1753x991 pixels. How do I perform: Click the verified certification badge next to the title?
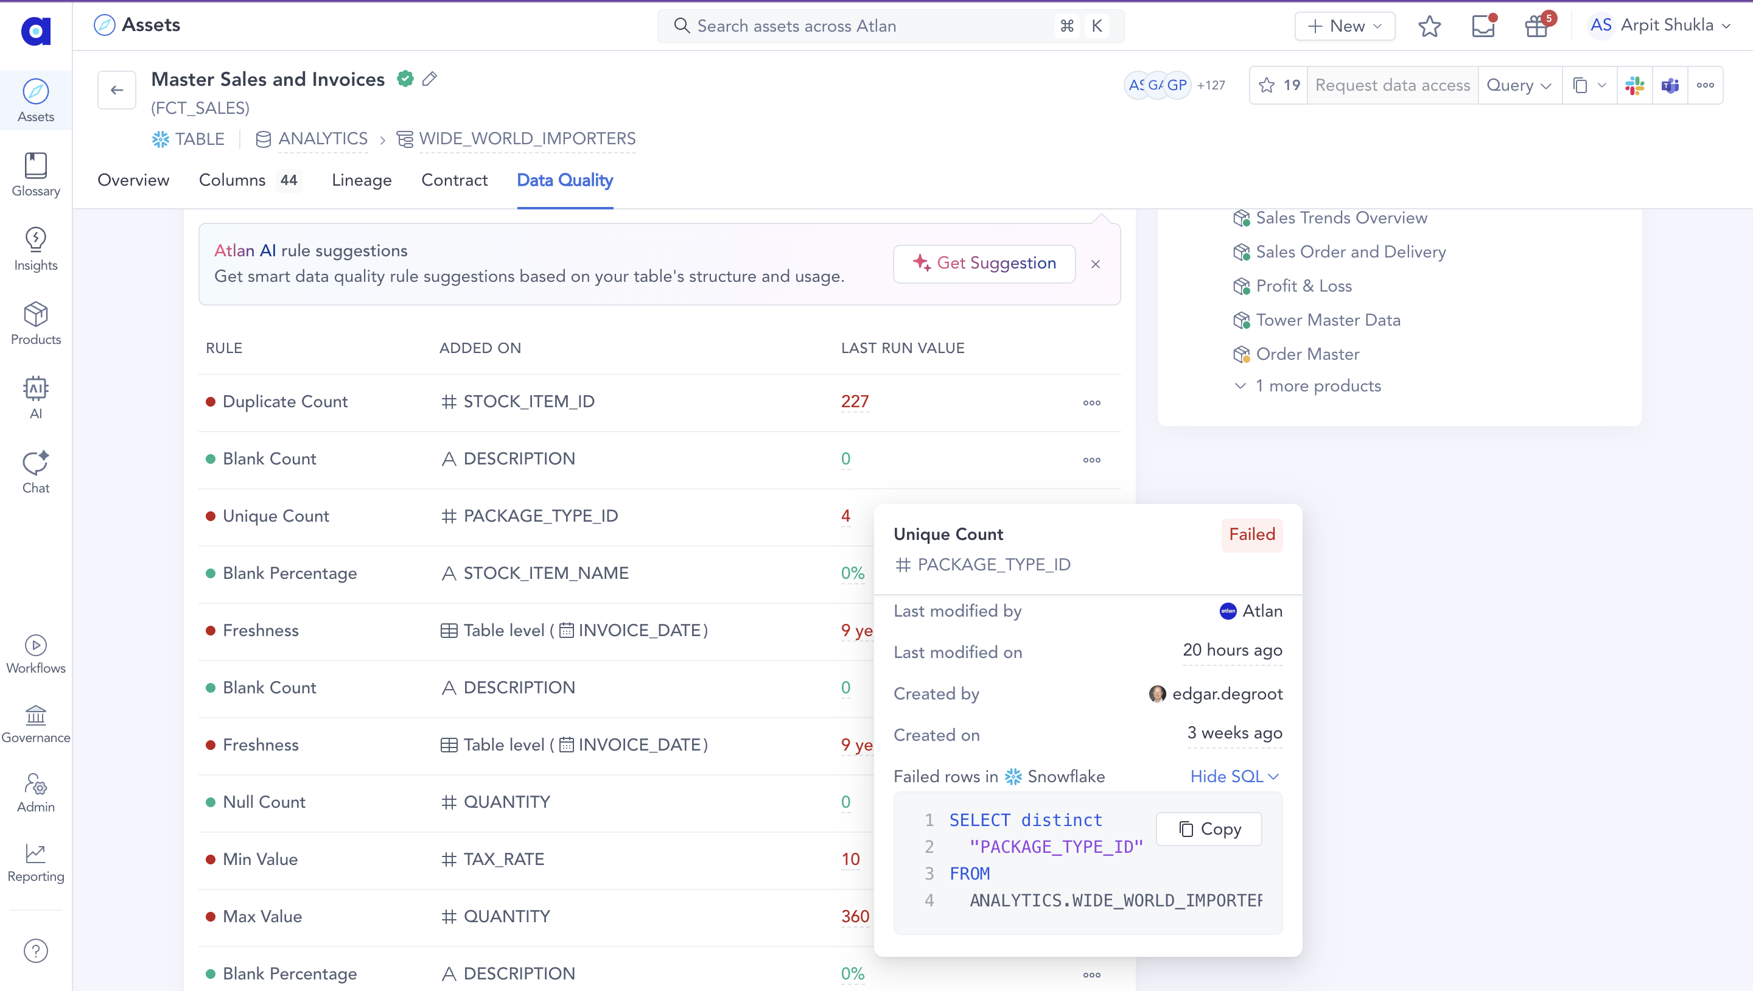coord(405,79)
